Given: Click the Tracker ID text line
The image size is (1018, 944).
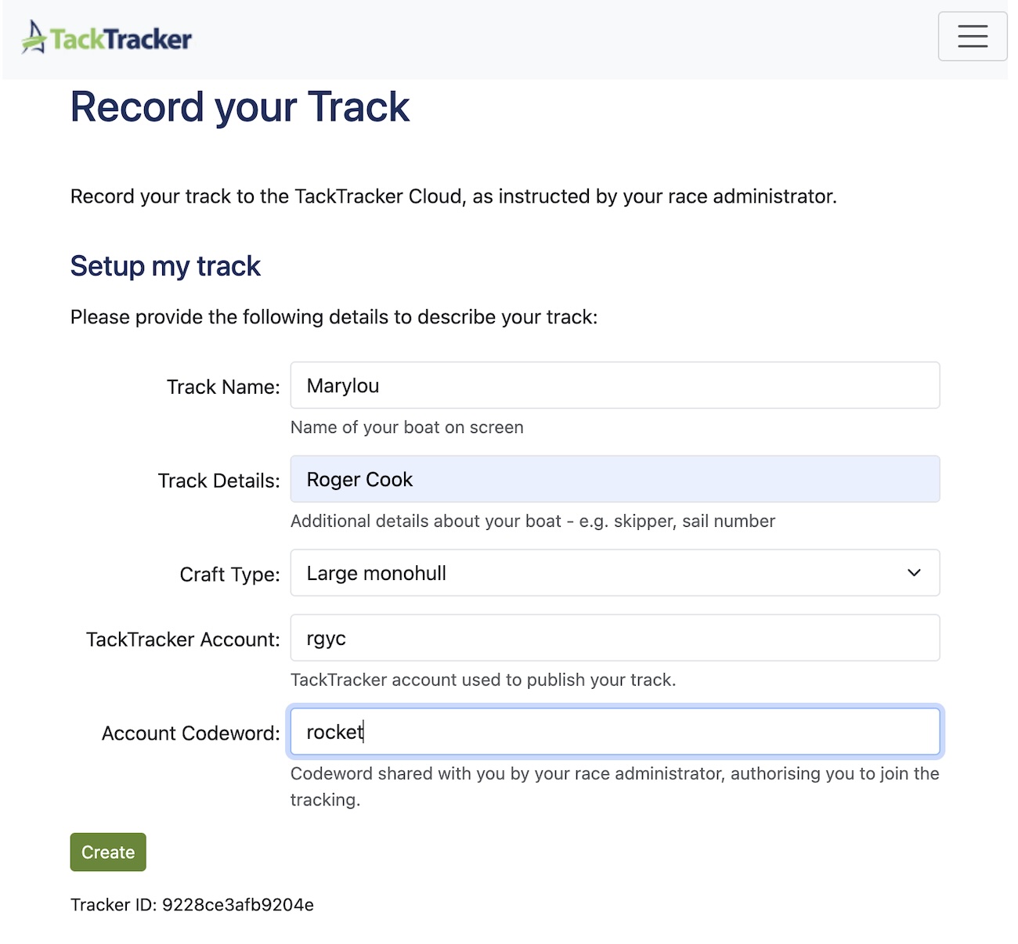Looking at the screenshot, I should (192, 905).
